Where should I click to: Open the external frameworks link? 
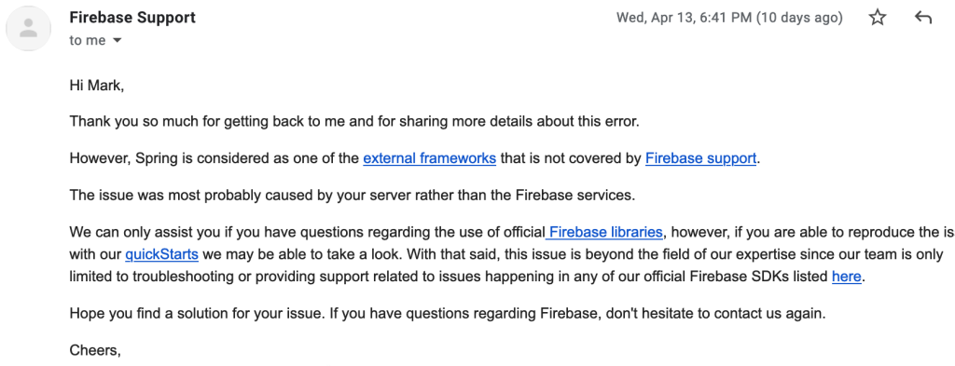pos(429,158)
